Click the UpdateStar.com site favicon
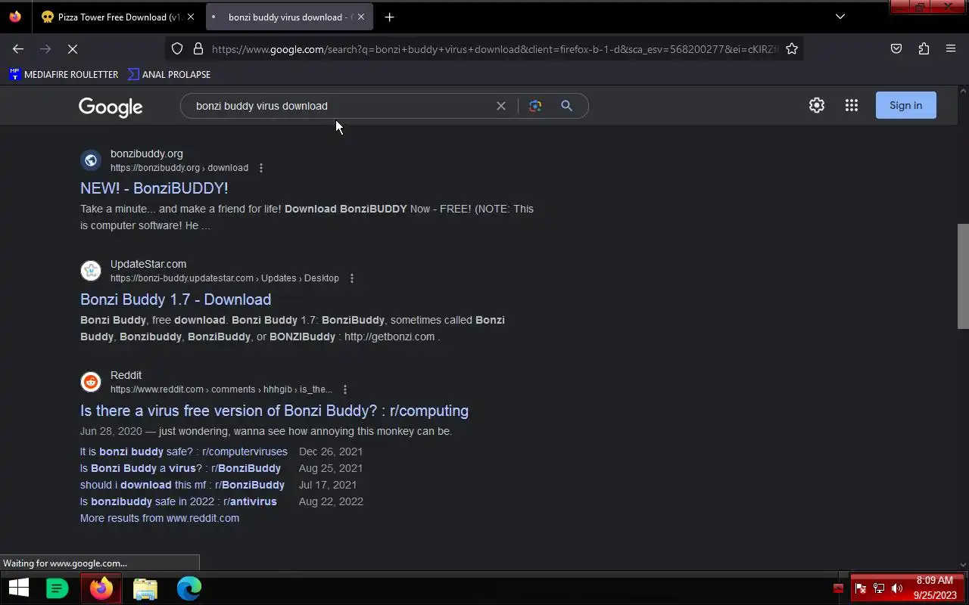The height and width of the screenshot is (605, 969). pos(91,271)
